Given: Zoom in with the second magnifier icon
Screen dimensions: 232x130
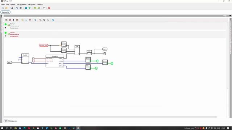Looking at the screenshot, I should click(44, 20).
